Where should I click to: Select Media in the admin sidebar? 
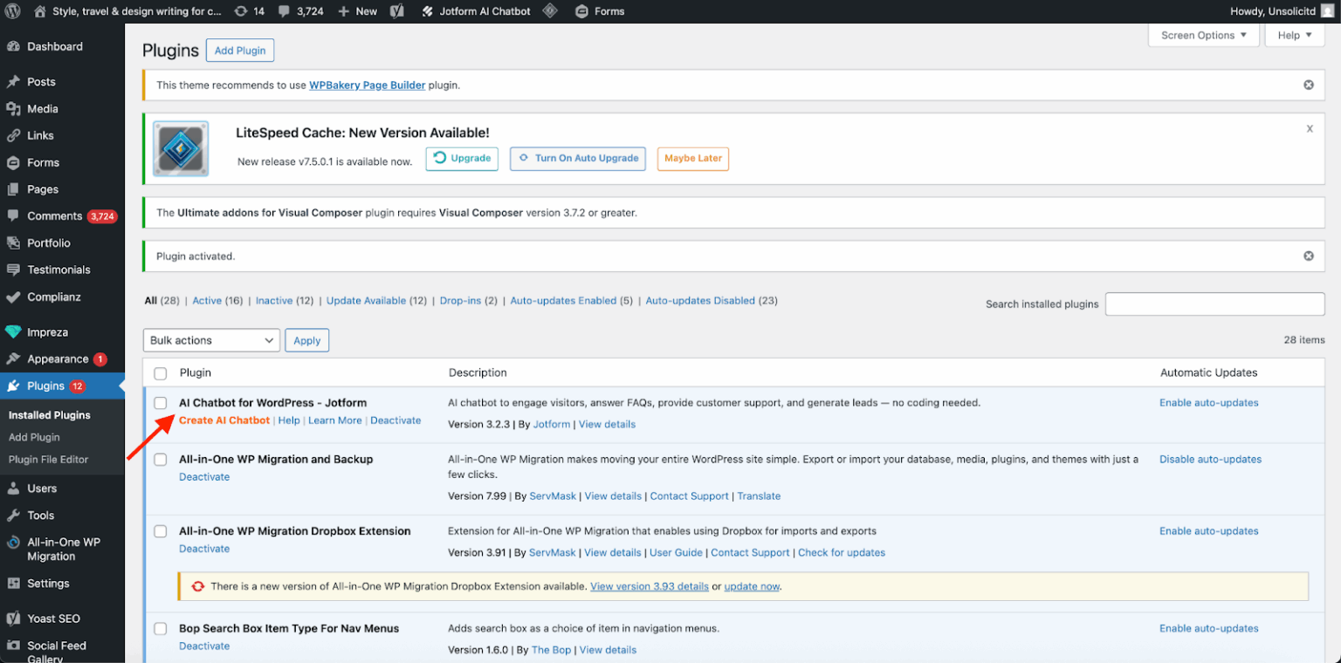click(40, 108)
